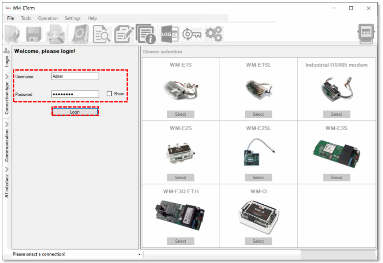
Task: Open the Tools menu
Action: coord(26,18)
